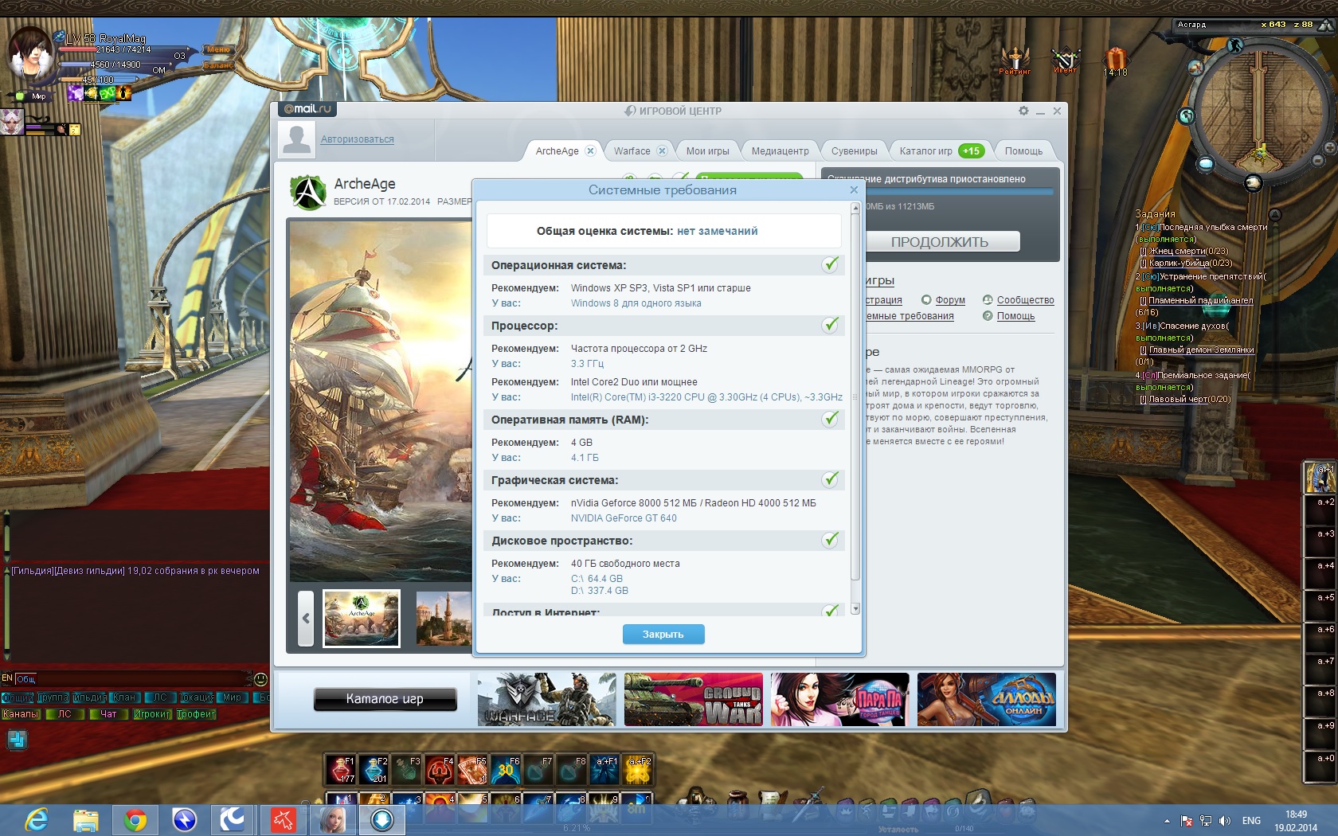Click the black Каталог игр button
This screenshot has height=836, width=1338.
[385, 699]
